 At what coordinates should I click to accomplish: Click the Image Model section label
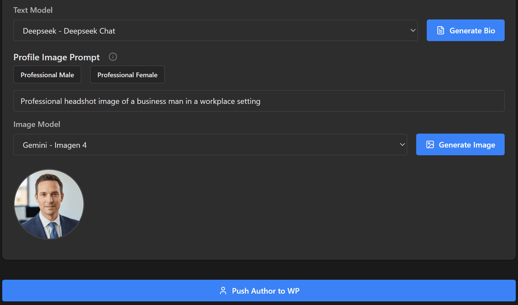click(37, 124)
